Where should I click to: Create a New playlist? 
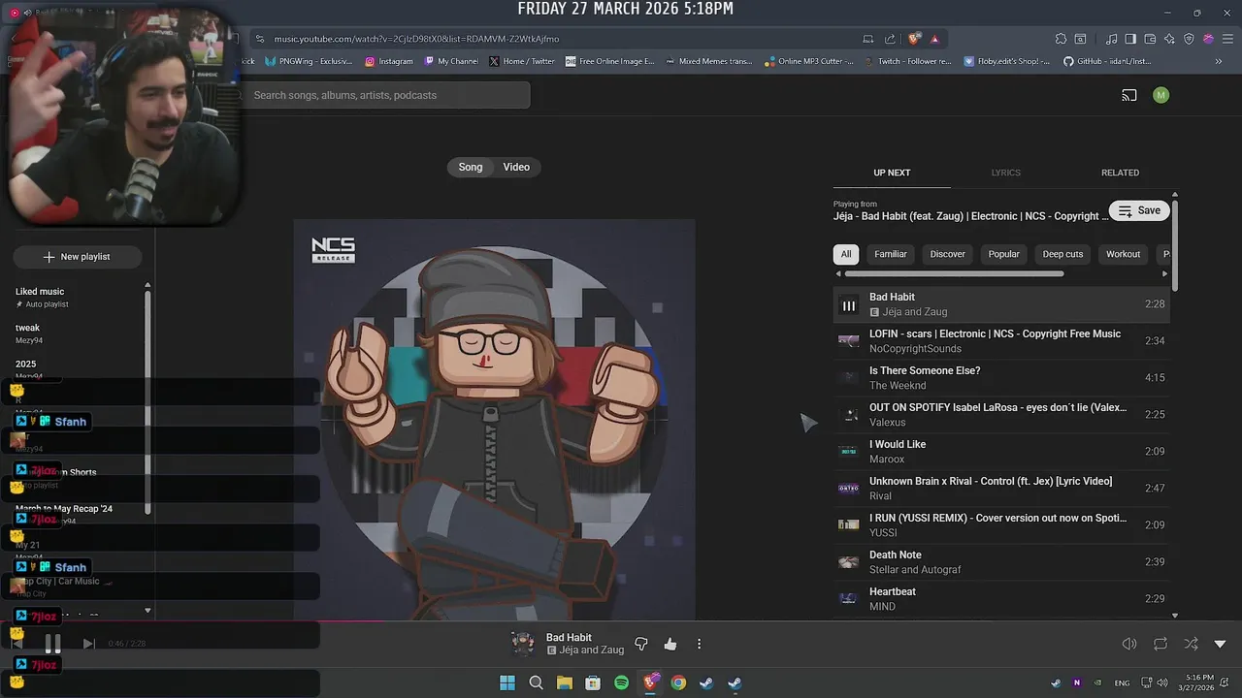pyautogui.click(x=78, y=257)
